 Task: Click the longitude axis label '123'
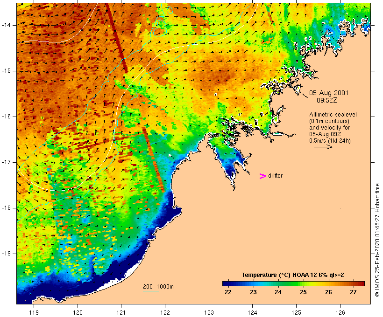(x=209, y=312)
